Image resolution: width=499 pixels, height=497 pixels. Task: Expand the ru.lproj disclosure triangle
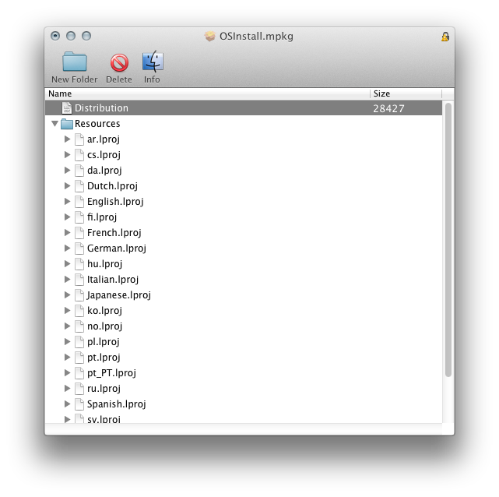(x=67, y=388)
